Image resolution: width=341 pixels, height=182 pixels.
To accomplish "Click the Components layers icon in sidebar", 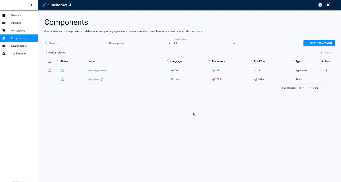I will (x=4, y=38).
